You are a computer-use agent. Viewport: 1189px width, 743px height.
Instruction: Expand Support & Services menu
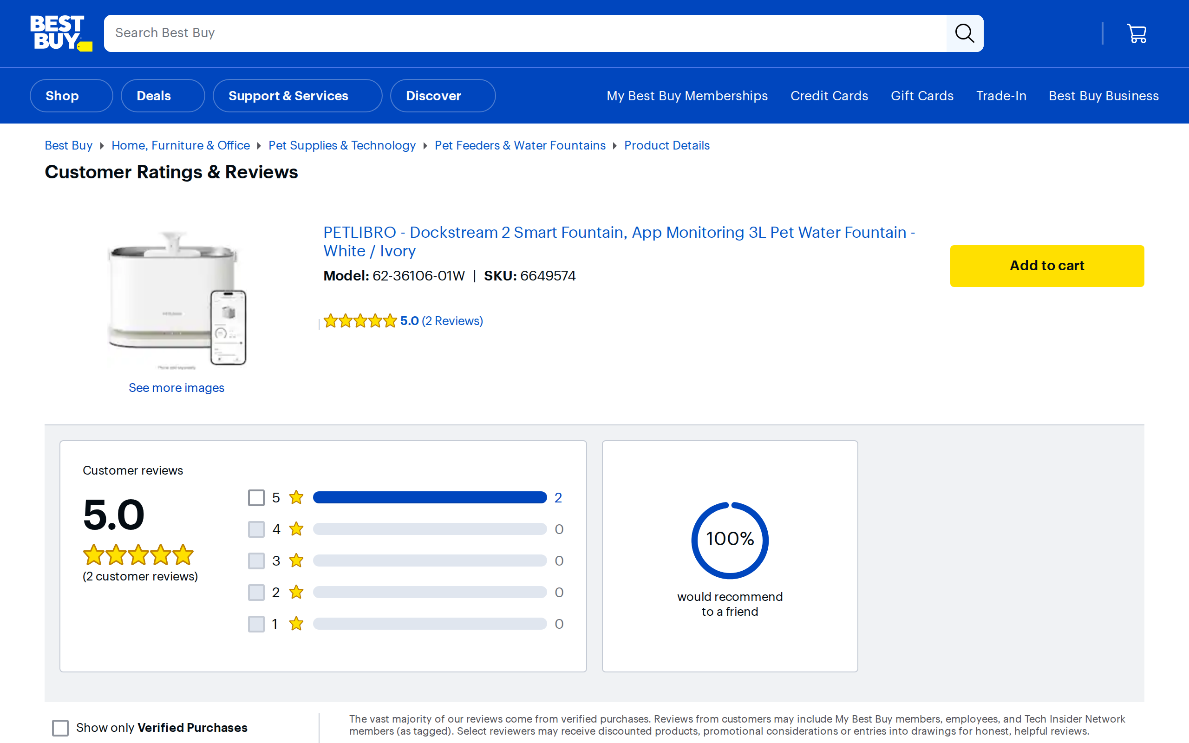297,96
